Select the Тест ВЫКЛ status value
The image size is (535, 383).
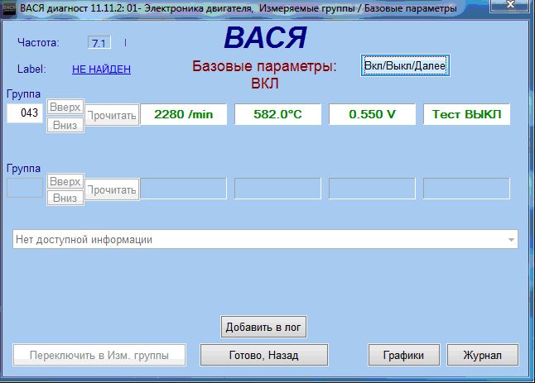467,114
